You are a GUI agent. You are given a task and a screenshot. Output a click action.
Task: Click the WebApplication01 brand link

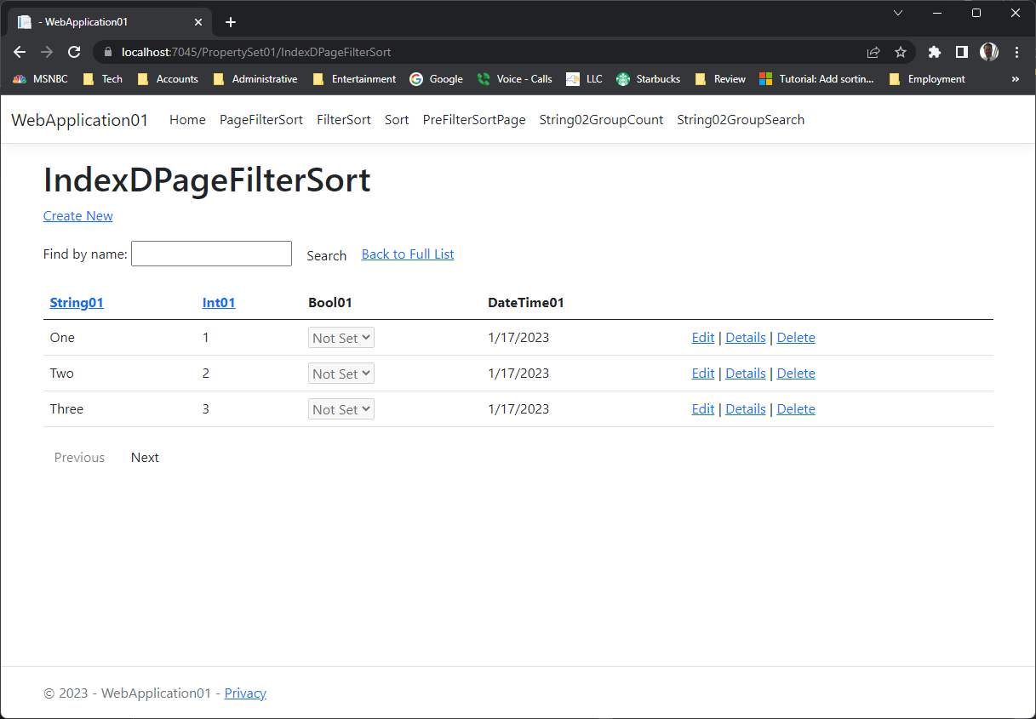(80, 120)
